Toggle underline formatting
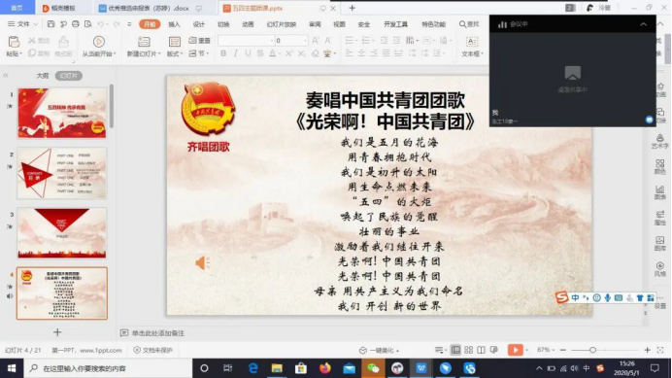The image size is (672, 378). [x=248, y=53]
